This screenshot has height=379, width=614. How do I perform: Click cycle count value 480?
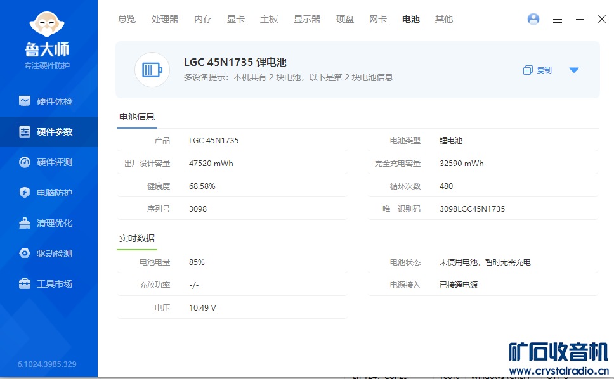point(446,186)
